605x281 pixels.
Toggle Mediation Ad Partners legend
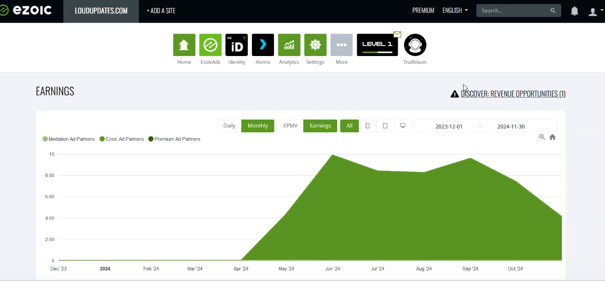coord(68,139)
